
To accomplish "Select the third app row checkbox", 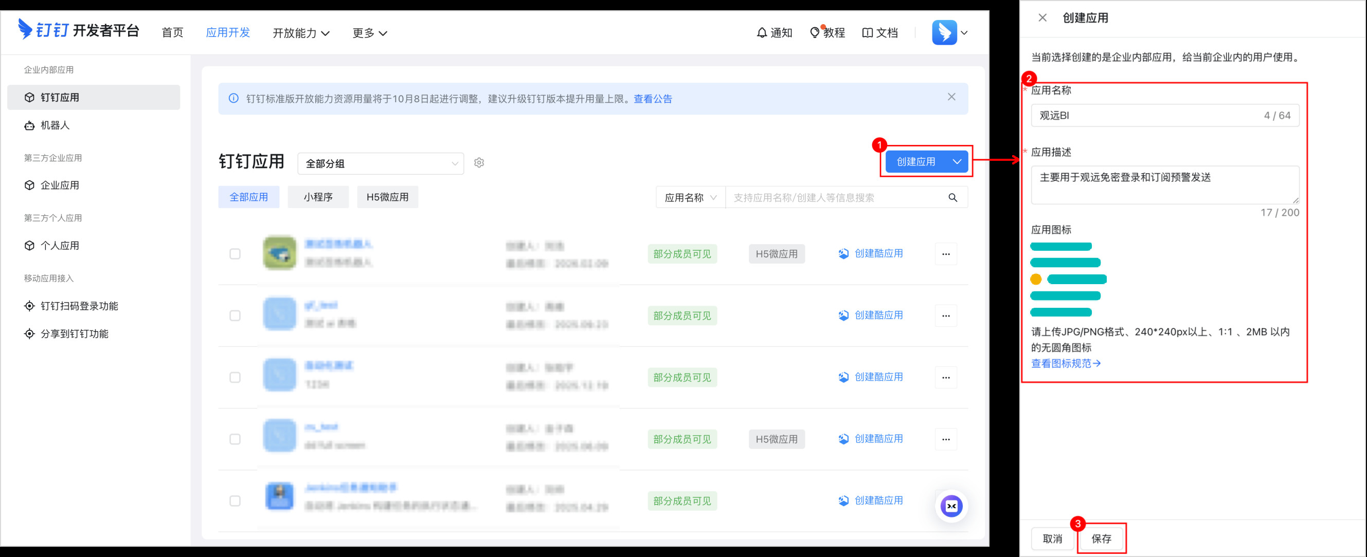I will [235, 377].
